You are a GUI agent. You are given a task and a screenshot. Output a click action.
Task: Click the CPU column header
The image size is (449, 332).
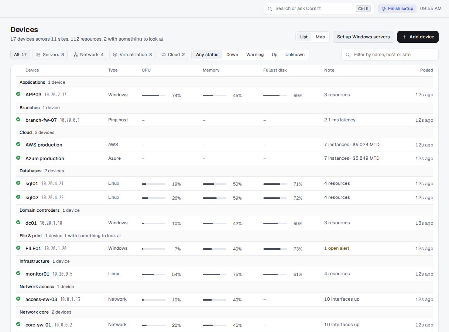146,70
